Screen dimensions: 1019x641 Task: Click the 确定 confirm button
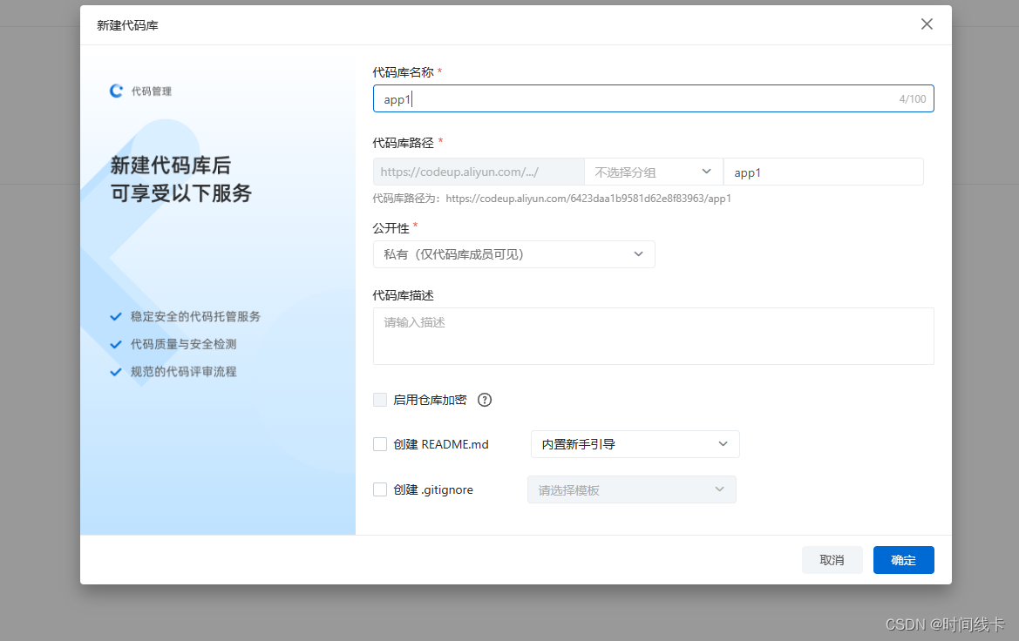[903, 560]
